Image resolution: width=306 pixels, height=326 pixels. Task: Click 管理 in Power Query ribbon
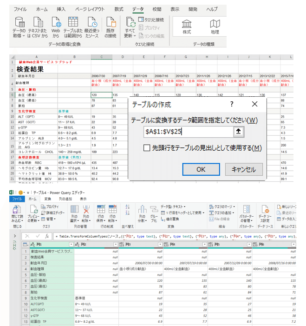tap(48, 219)
